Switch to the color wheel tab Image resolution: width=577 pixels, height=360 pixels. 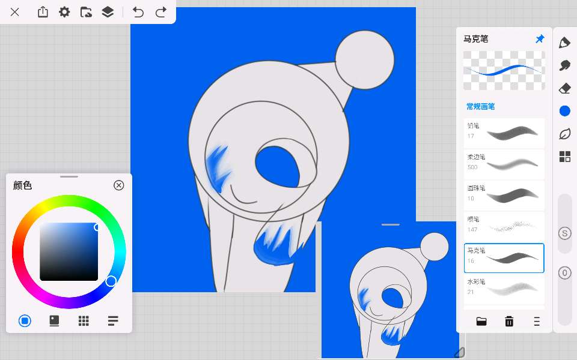[x=25, y=320]
